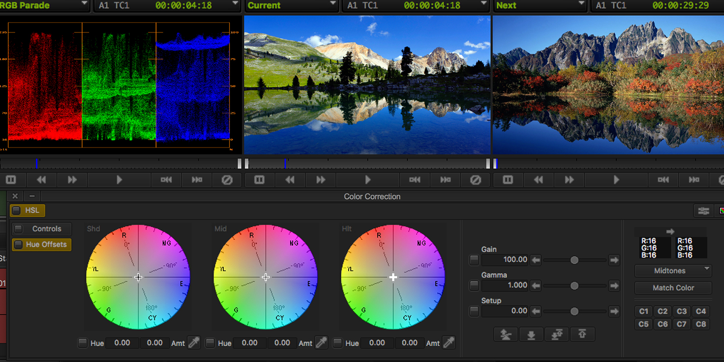Toggle the Hue Offsets enable checkbox
724x362 pixels.
[x=18, y=244]
